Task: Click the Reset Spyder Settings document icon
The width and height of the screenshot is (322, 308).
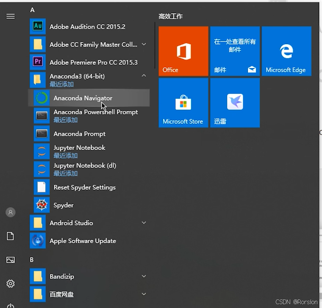Action: 42,187
